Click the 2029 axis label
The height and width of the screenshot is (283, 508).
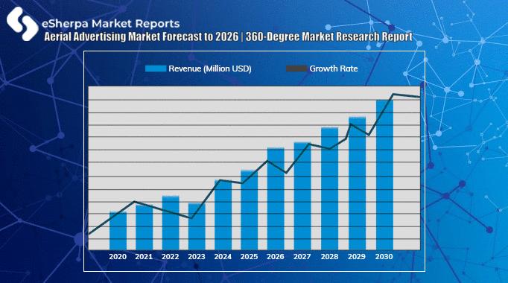pos(356,257)
